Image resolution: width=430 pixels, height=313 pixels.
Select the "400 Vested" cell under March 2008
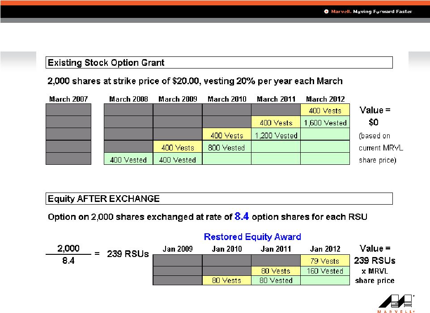128,160
